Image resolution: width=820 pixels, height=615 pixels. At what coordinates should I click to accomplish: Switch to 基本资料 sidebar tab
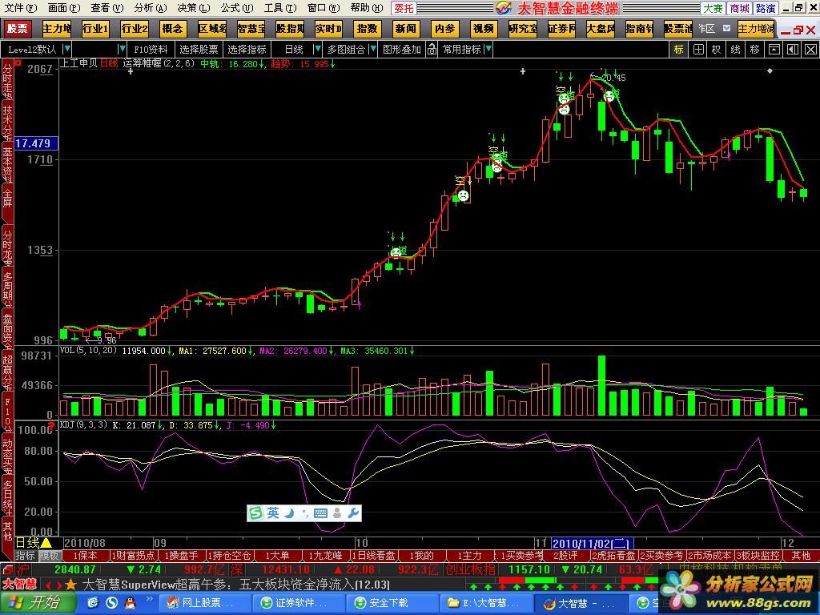click(x=7, y=163)
